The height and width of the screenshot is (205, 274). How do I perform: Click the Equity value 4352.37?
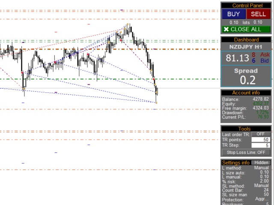point(261,103)
